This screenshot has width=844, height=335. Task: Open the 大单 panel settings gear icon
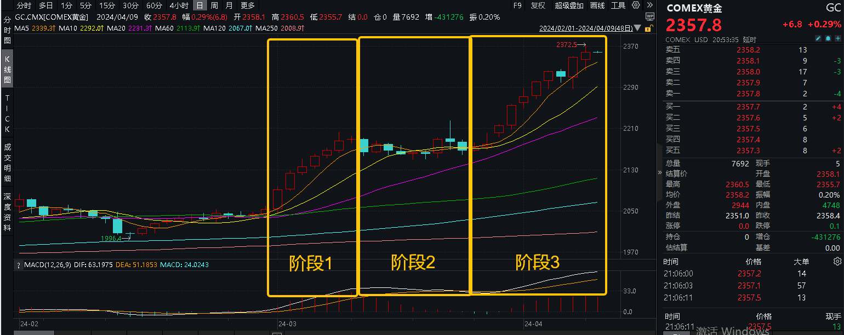click(x=837, y=262)
